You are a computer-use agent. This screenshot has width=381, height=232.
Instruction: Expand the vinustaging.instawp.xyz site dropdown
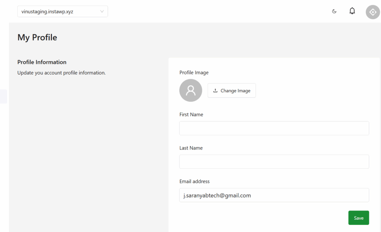(62, 12)
